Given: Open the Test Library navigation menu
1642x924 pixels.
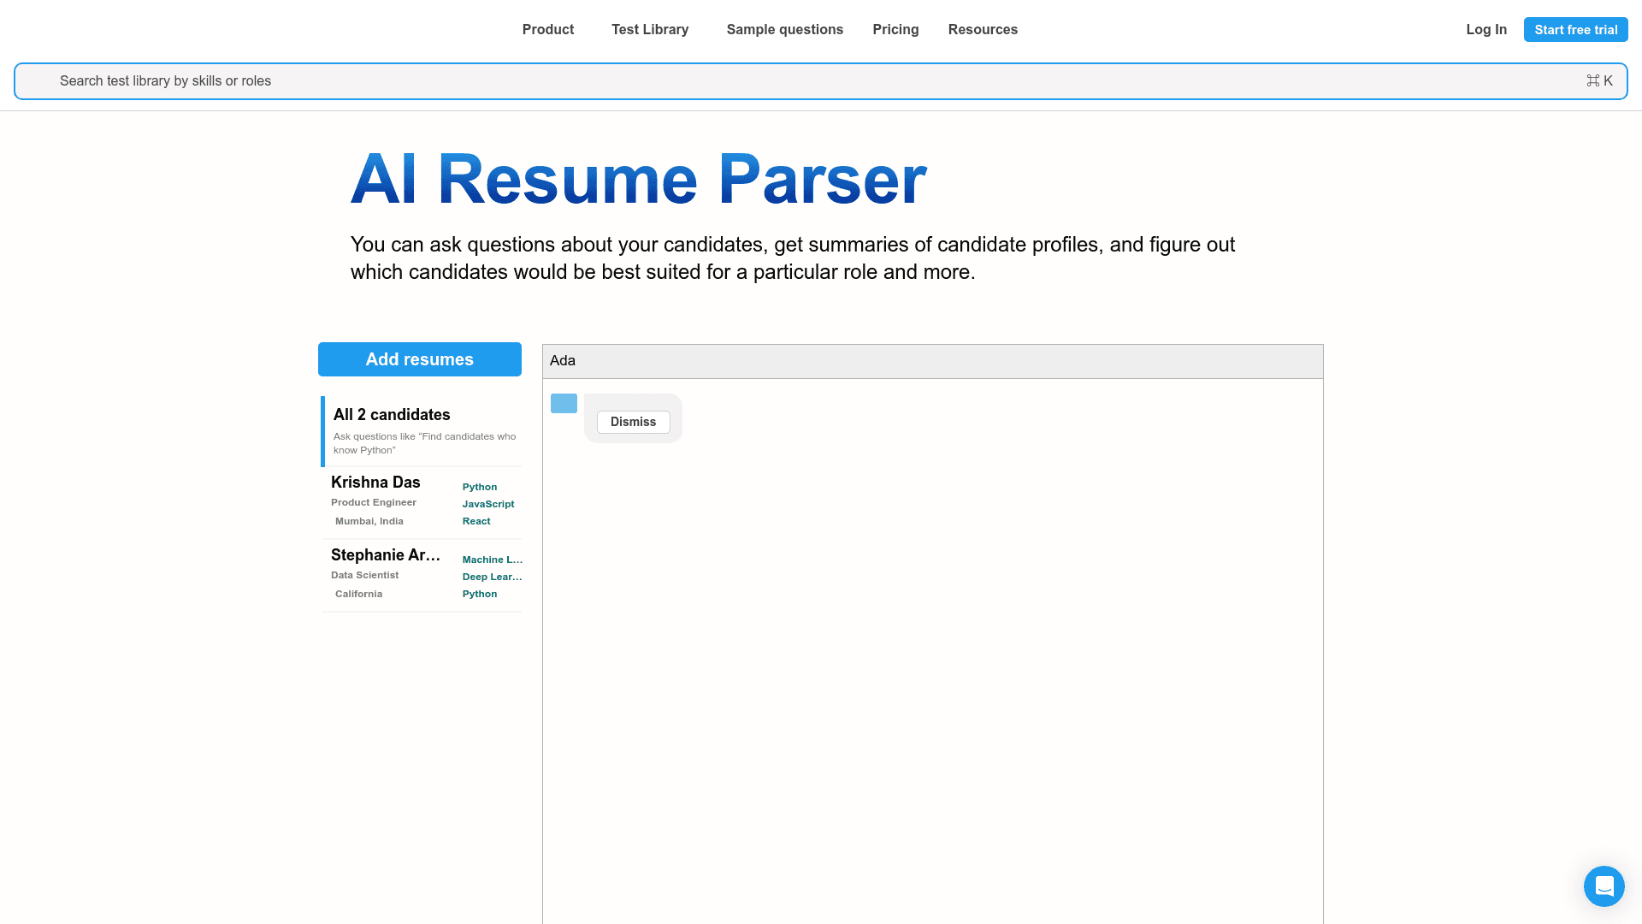Looking at the screenshot, I should pos(650,29).
